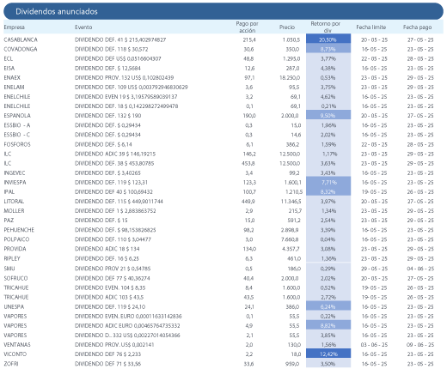The width and height of the screenshot is (447, 375).
Task: Select the SOFRUCO company cell
Action: 15,278
